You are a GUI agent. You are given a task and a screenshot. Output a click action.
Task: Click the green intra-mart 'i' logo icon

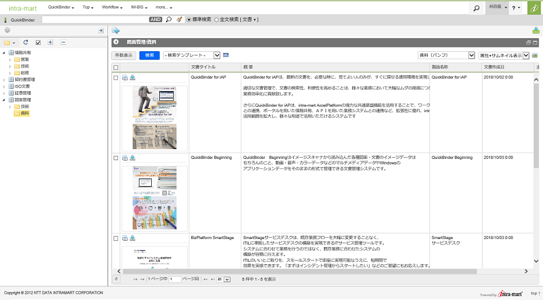pos(535,7)
